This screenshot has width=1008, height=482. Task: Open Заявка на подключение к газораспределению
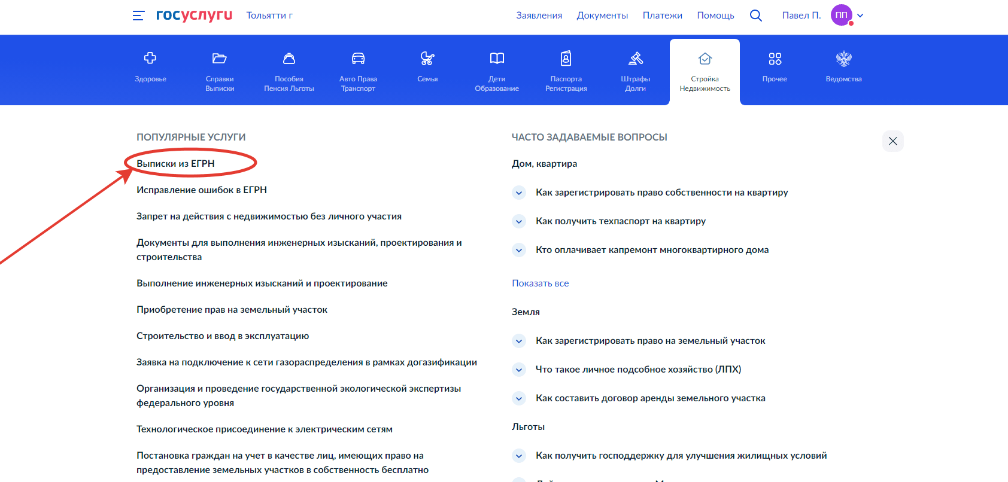[306, 362]
